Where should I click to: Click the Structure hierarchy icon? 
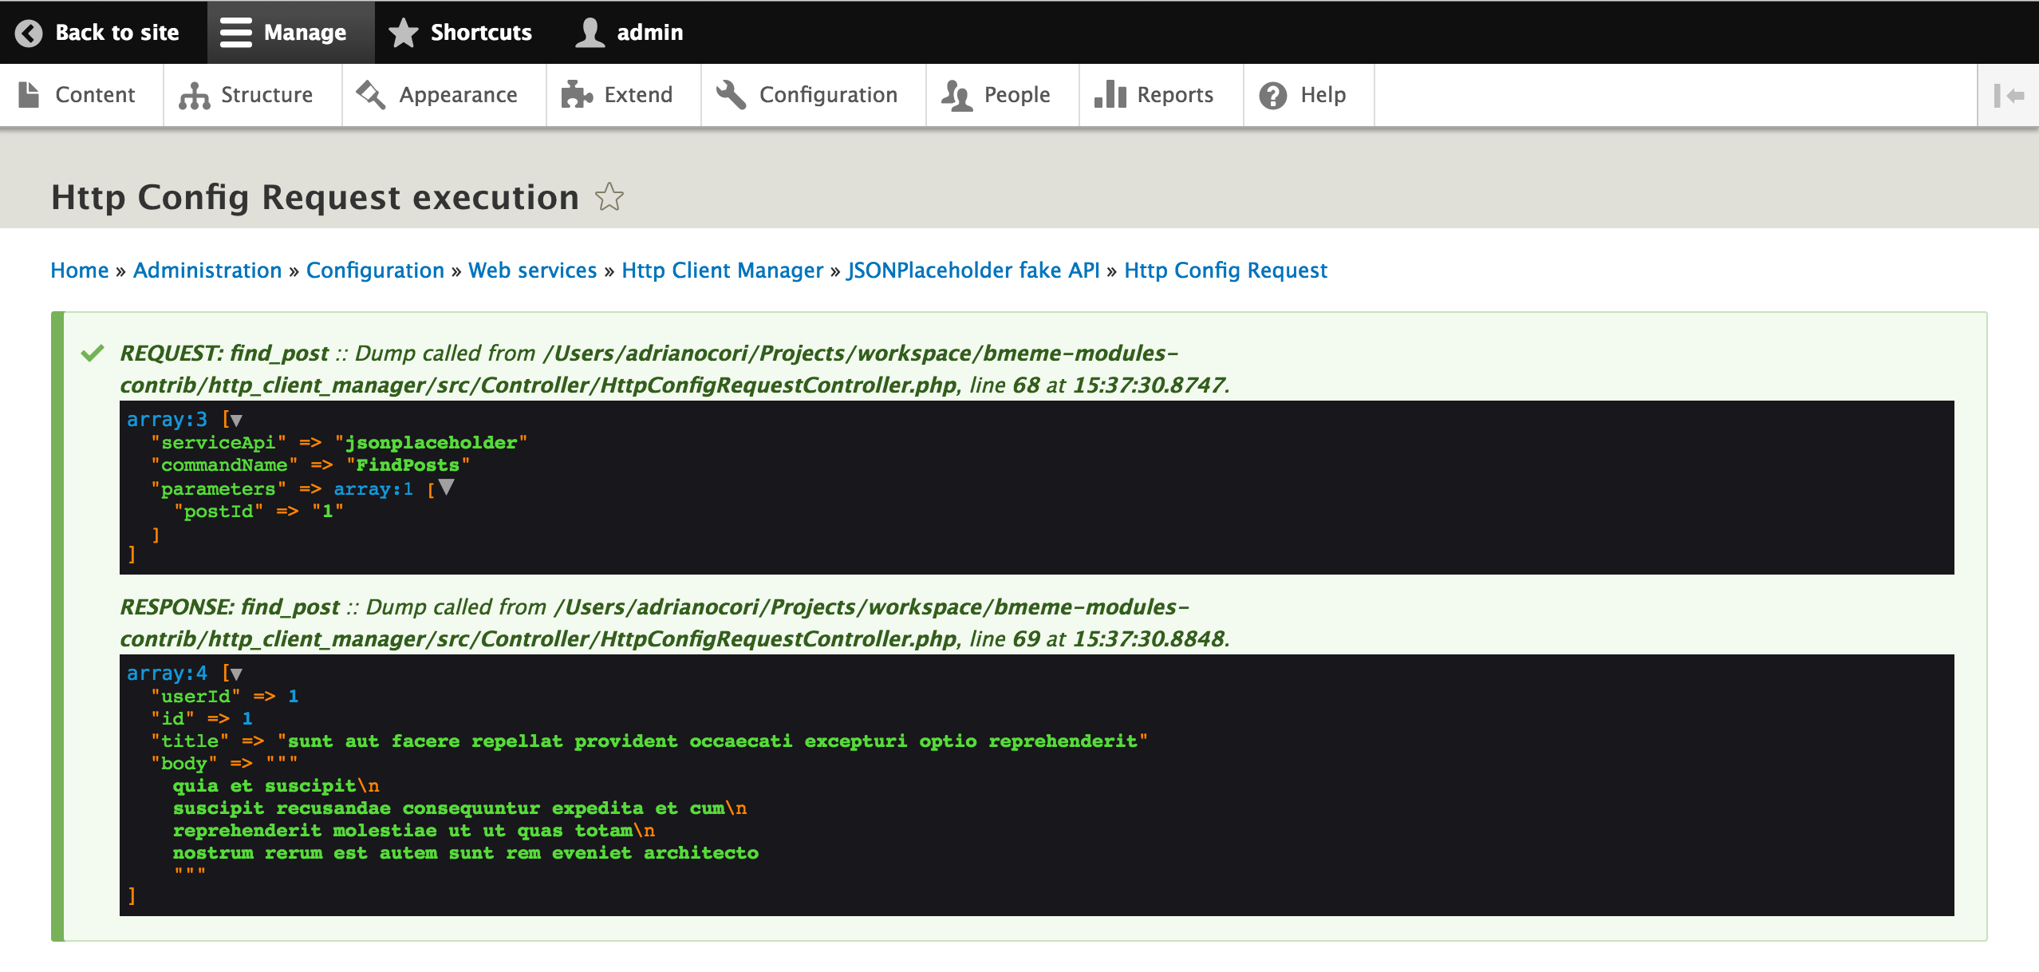tap(194, 95)
